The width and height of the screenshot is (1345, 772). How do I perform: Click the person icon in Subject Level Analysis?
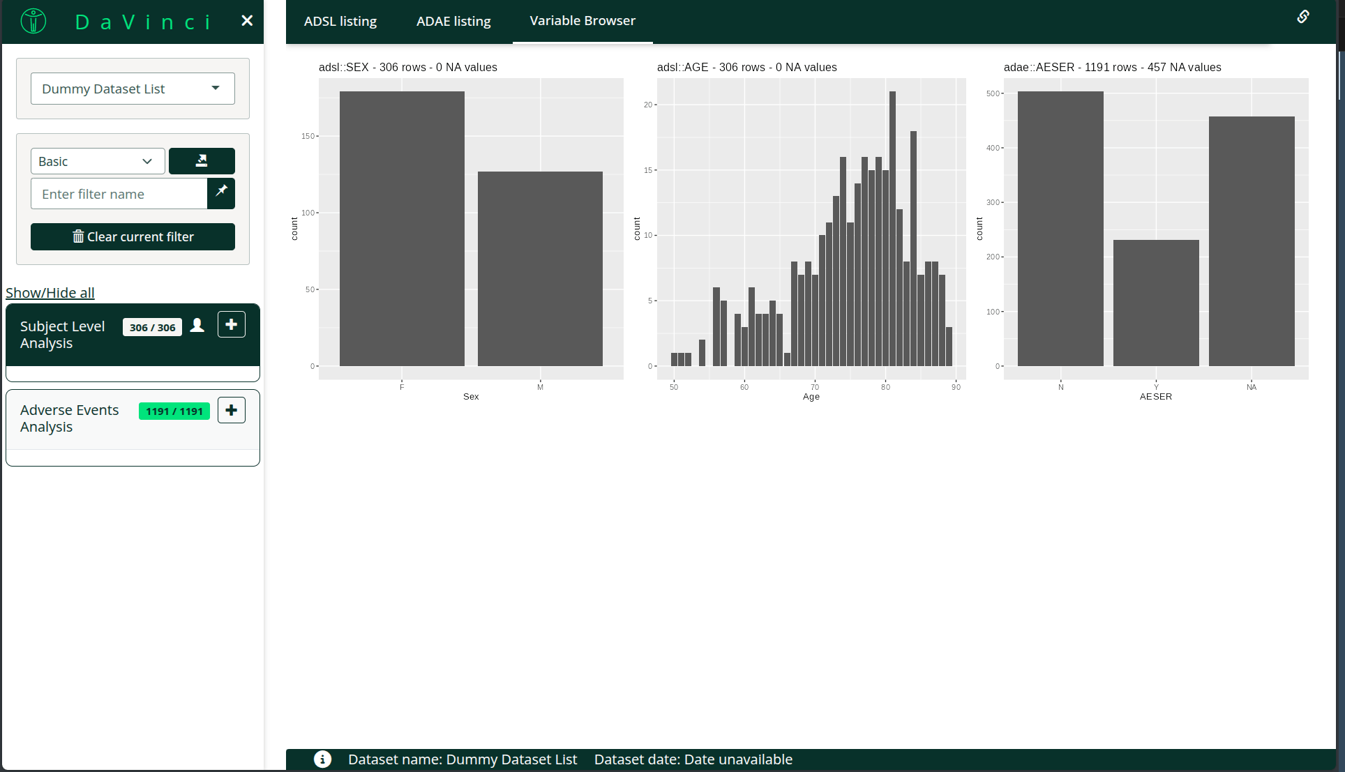[x=197, y=326]
